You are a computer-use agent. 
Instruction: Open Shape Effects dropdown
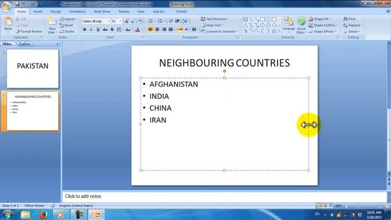point(323,32)
